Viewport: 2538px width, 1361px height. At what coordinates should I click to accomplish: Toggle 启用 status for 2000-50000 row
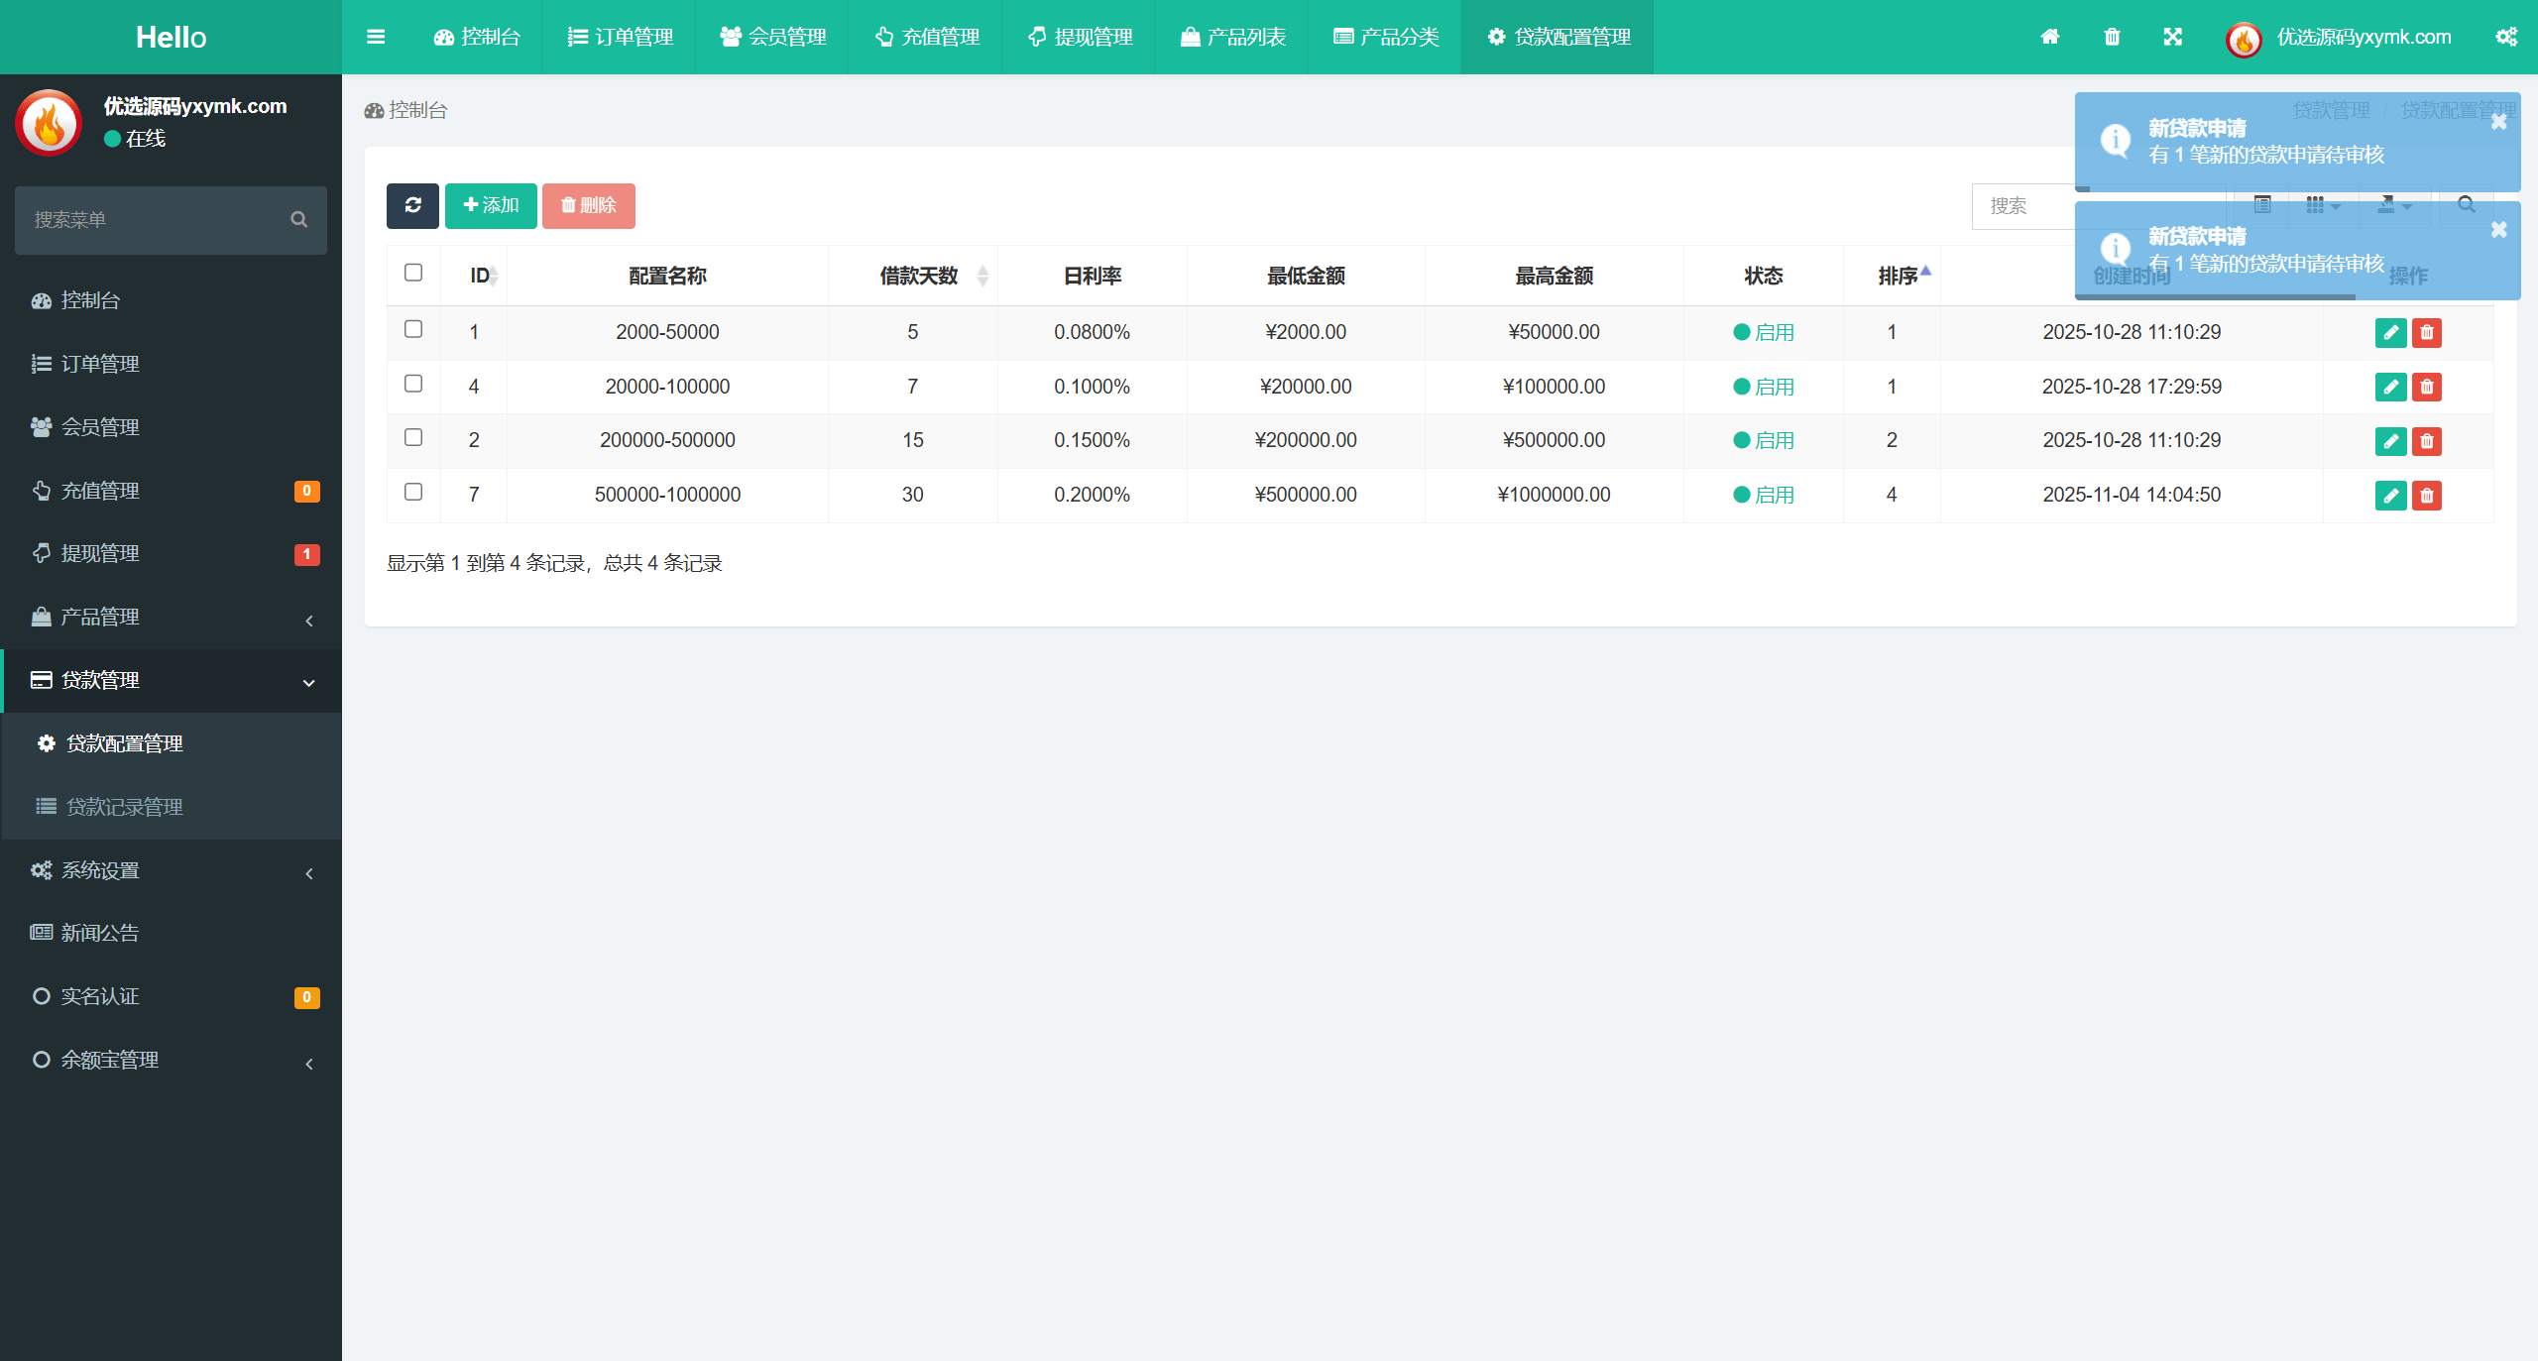(1763, 333)
